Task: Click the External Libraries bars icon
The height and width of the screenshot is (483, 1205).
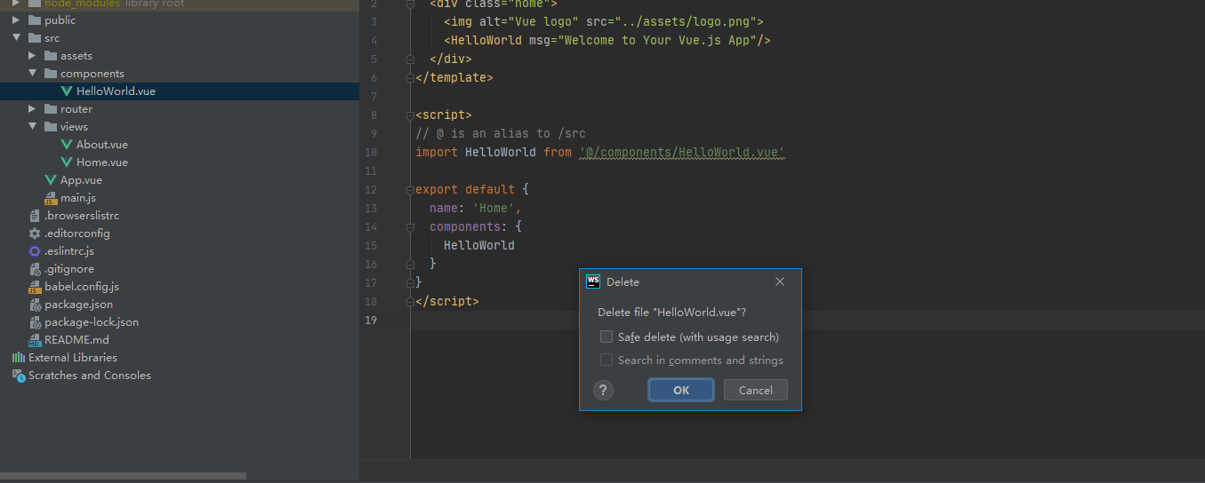Action: (18, 357)
